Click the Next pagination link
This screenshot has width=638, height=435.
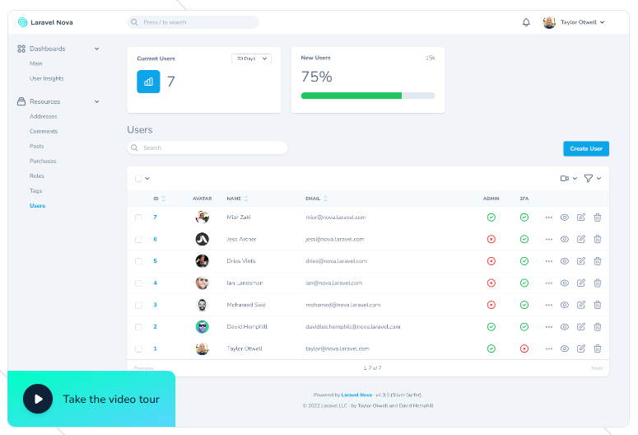click(x=597, y=368)
